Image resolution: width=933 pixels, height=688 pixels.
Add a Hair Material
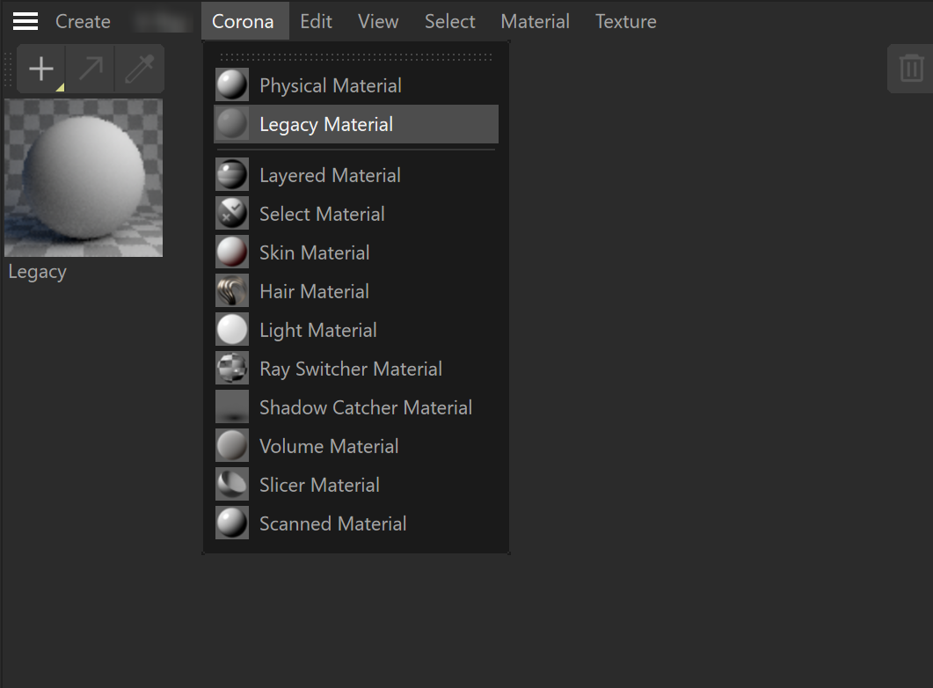pyautogui.click(x=356, y=291)
